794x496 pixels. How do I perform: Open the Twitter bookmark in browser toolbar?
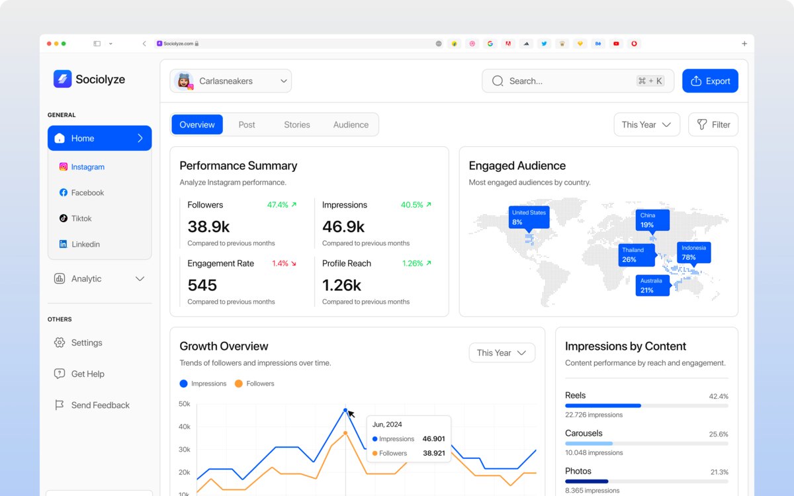[544, 44]
